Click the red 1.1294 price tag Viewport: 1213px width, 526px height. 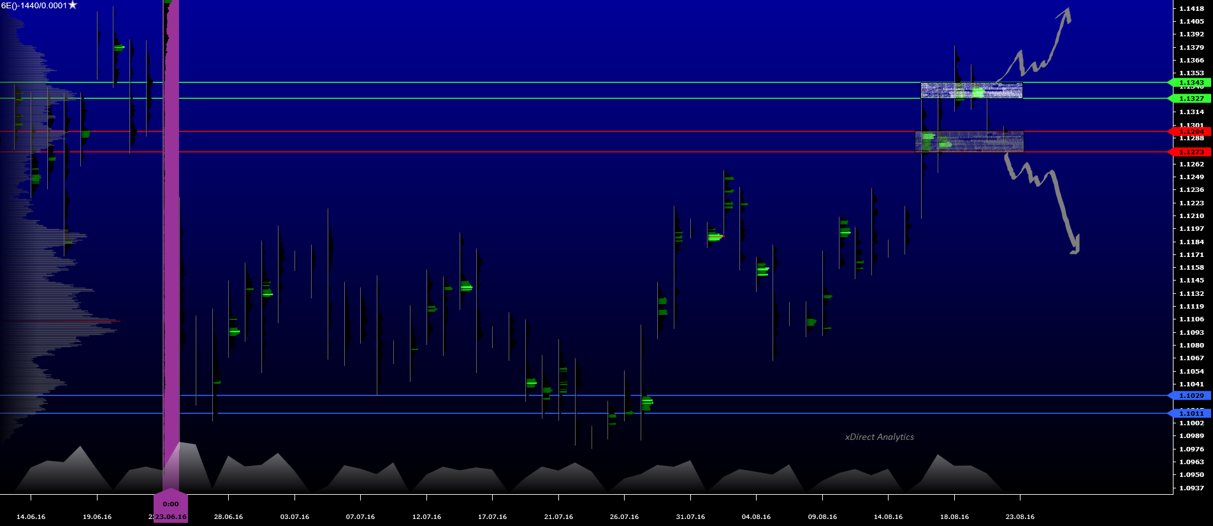pos(1190,132)
